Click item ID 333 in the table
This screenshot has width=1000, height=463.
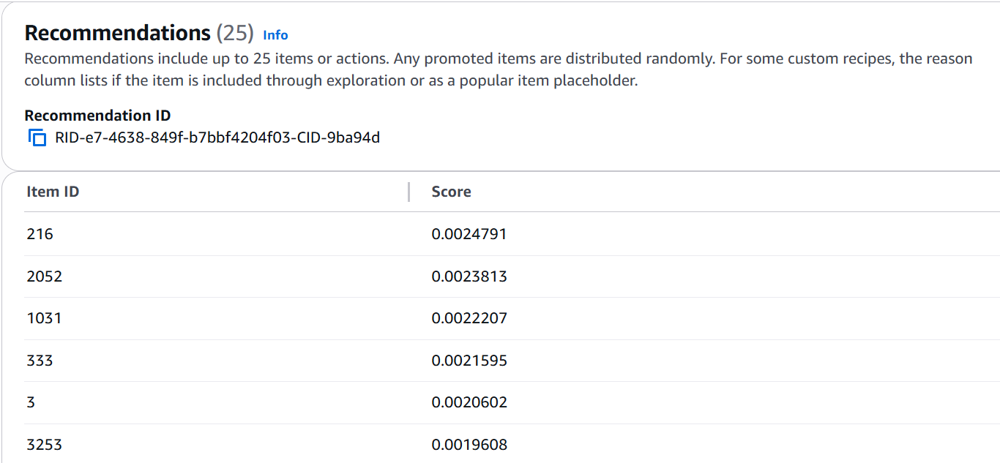pyautogui.click(x=40, y=361)
